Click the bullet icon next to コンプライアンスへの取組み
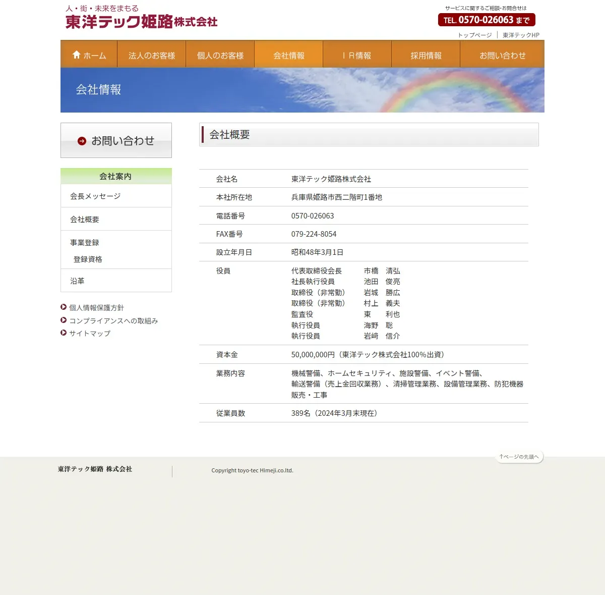605x595 pixels. pos(64,320)
